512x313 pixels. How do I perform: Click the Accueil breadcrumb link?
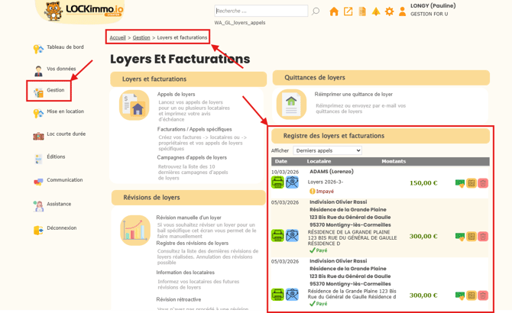(x=117, y=37)
